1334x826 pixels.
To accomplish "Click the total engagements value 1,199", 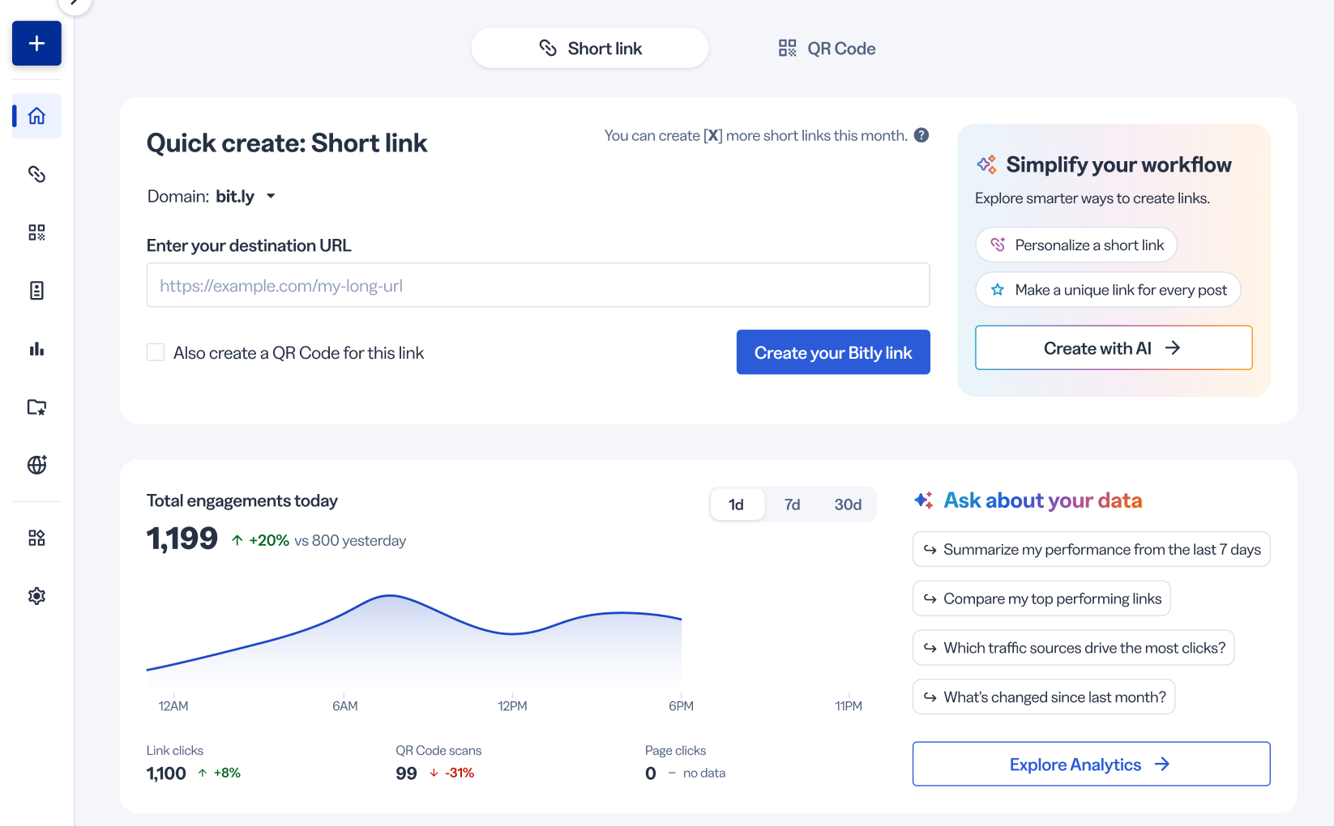I will pyautogui.click(x=182, y=539).
